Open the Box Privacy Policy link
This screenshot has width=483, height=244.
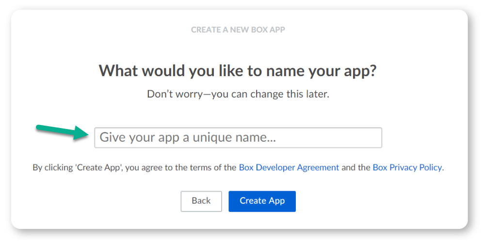coord(407,167)
